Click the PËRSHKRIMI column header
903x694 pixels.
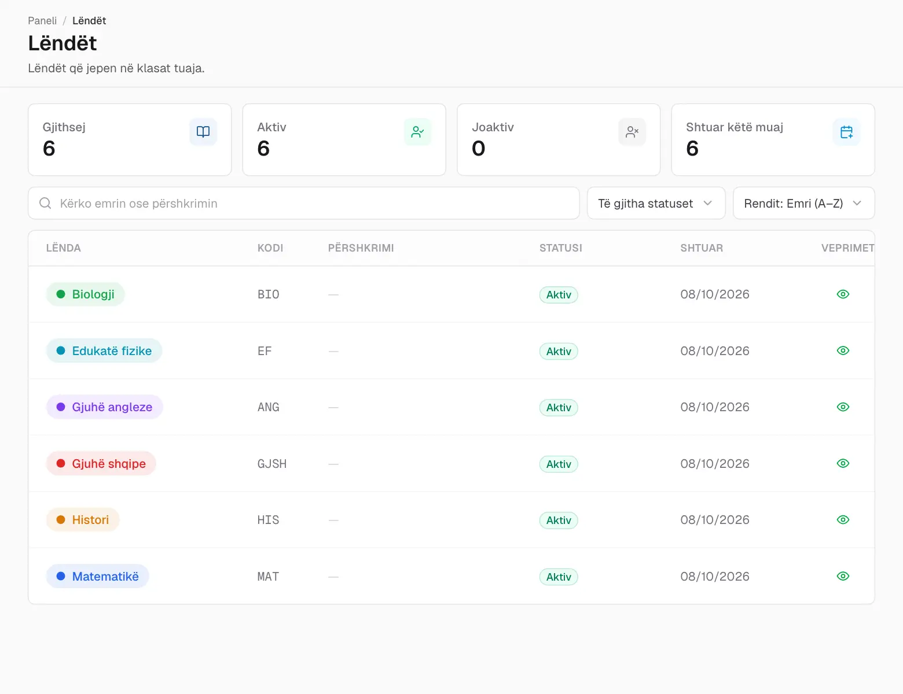(361, 248)
